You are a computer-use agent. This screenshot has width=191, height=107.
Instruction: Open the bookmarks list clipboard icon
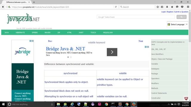click(x=162, y=7)
